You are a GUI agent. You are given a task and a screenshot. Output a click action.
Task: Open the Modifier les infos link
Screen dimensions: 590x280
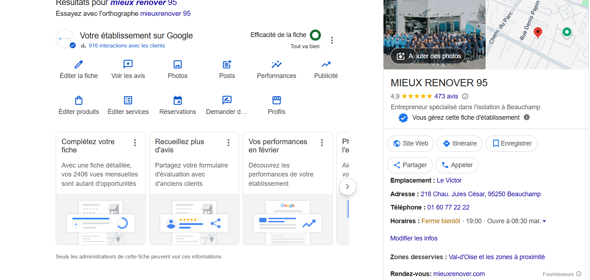tap(414, 238)
